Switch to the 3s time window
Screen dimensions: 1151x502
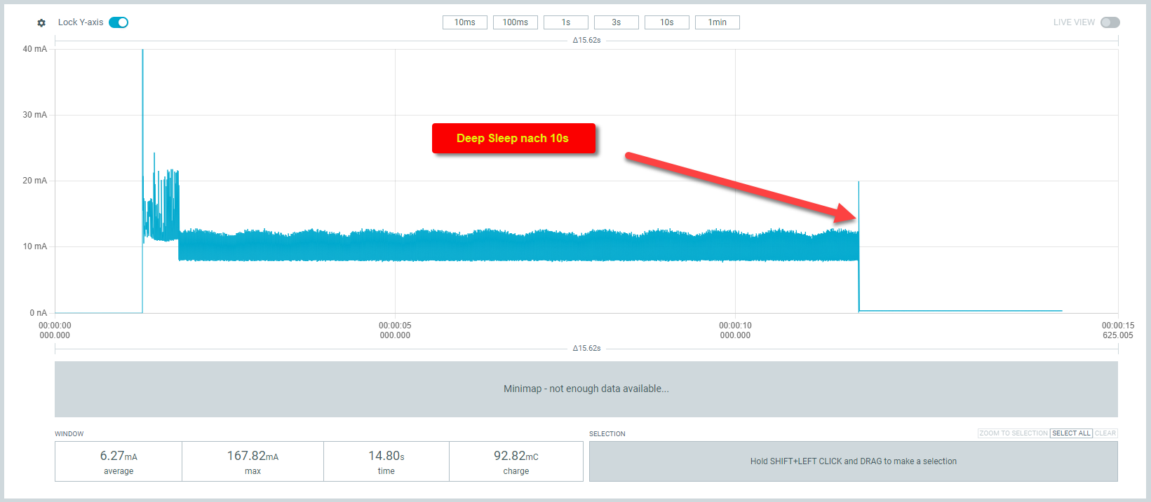(x=616, y=22)
